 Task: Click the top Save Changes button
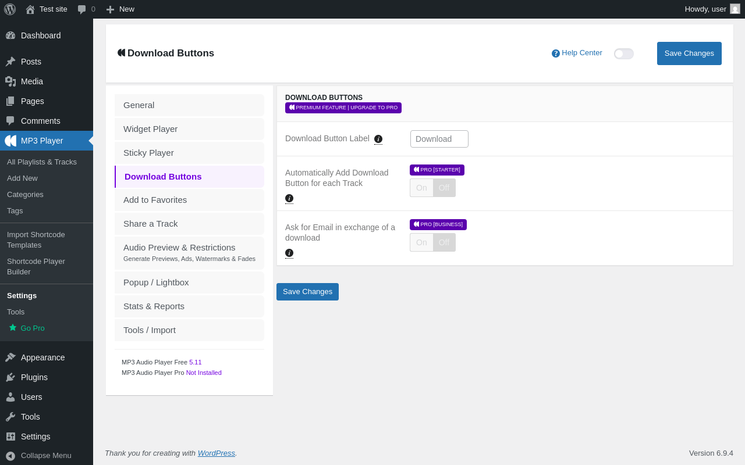(689, 53)
